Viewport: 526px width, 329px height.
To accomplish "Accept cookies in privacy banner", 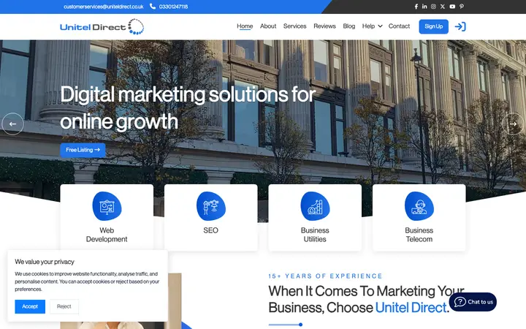I will pyautogui.click(x=30, y=306).
